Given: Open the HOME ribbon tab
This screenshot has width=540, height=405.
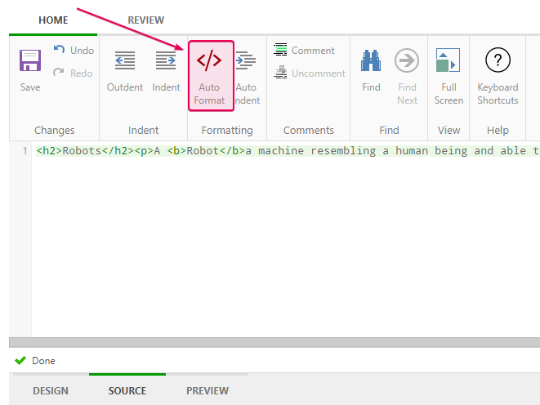Looking at the screenshot, I should 53,20.
